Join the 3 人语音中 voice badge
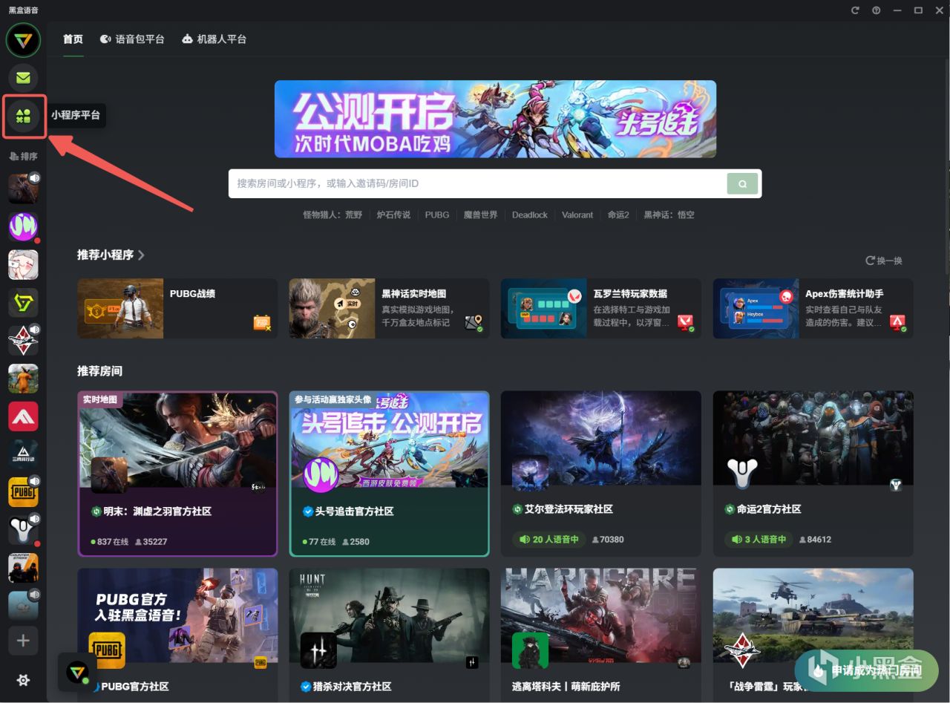 (x=758, y=540)
